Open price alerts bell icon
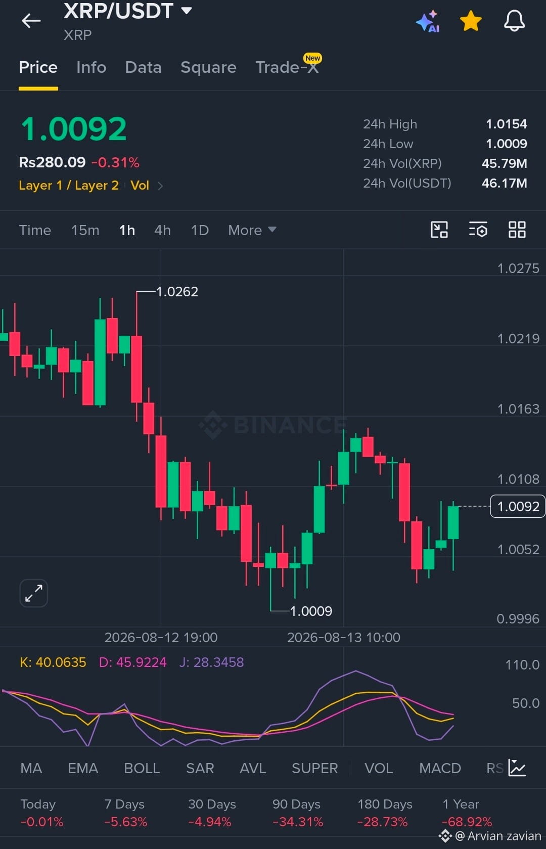This screenshot has height=849, width=546. (x=514, y=21)
